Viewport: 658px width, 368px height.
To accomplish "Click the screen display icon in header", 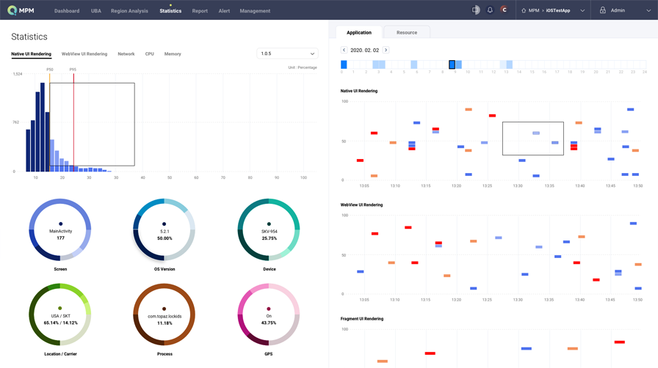I will [475, 10].
